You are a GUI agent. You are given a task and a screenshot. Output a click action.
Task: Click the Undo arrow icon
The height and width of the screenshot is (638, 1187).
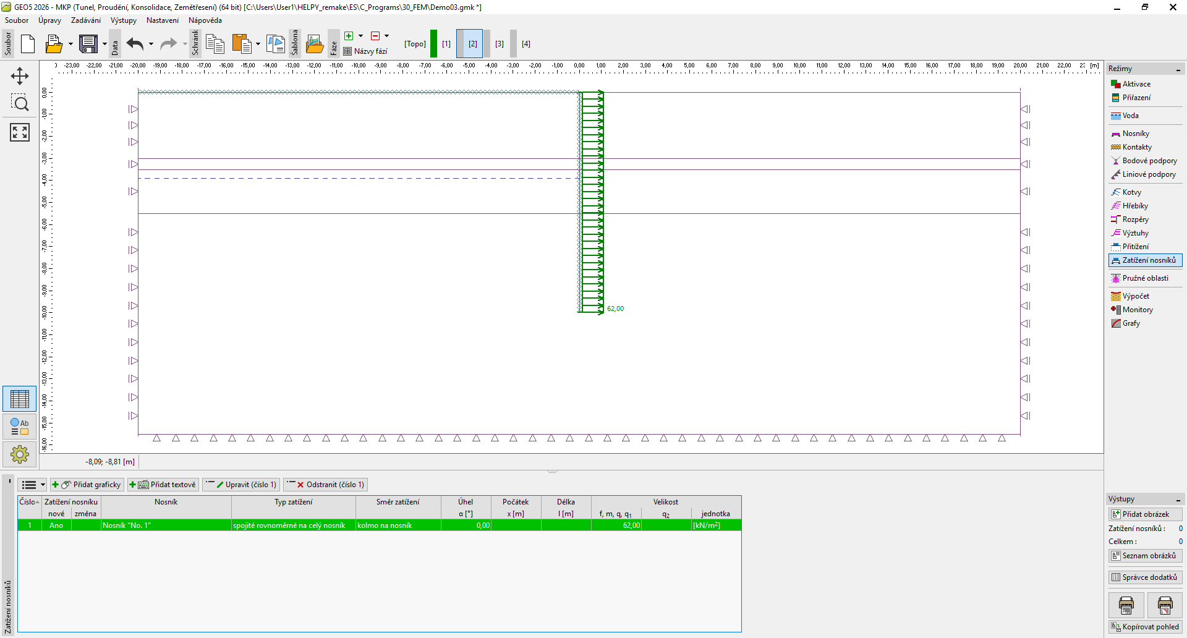tap(135, 44)
